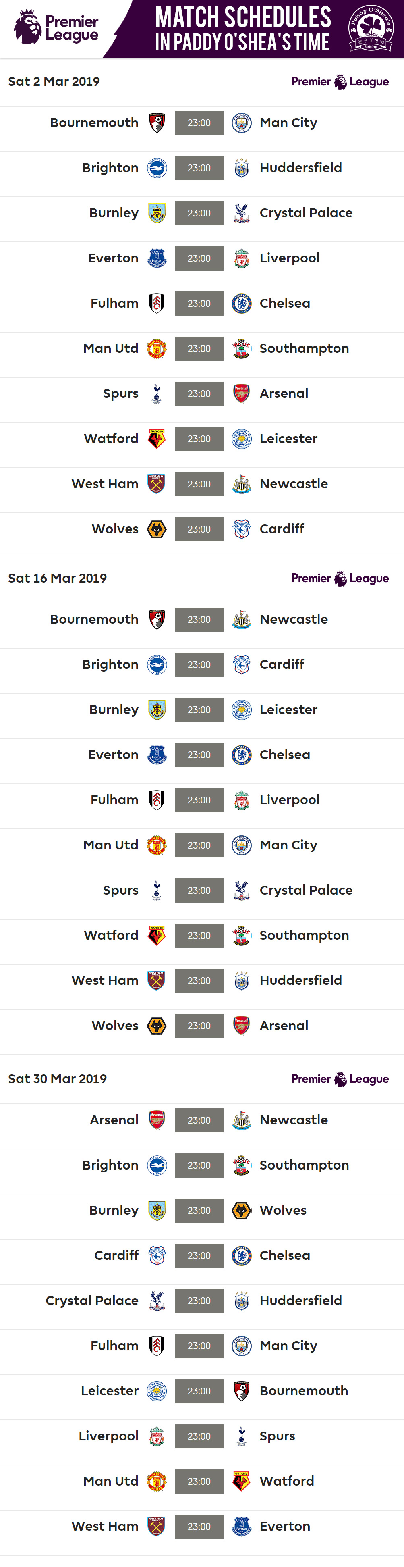Click the Premier League logo beside Sat 30 Mar 2019
404x1567 pixels.
(x=340, y=1079)
